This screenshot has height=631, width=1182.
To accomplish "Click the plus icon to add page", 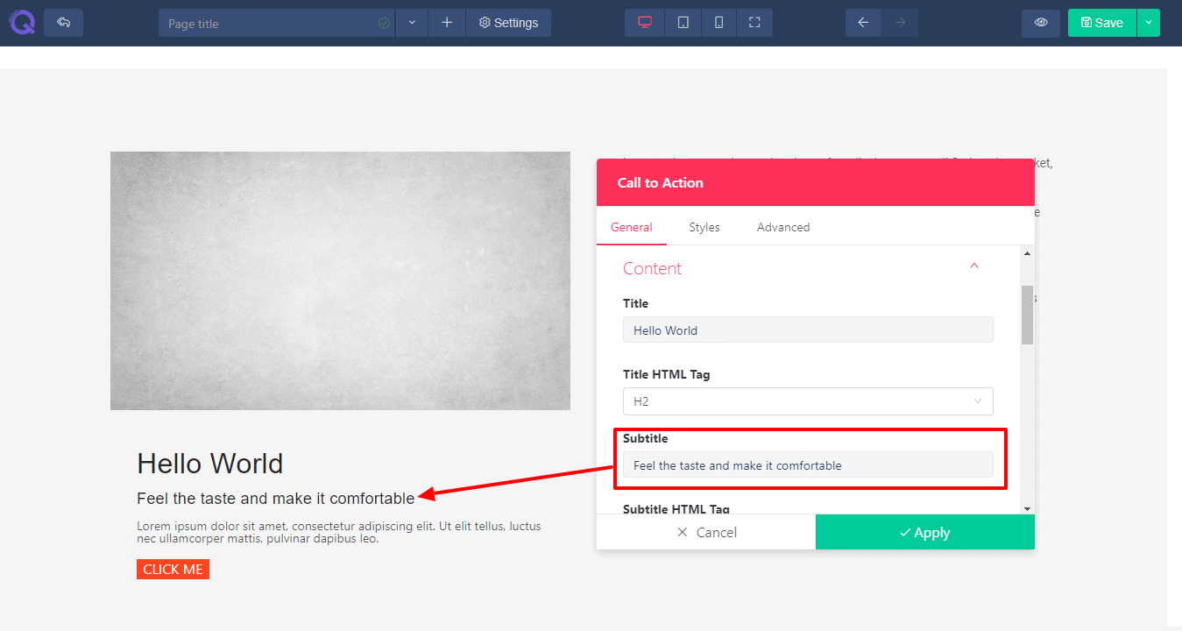I will point(447,23).
